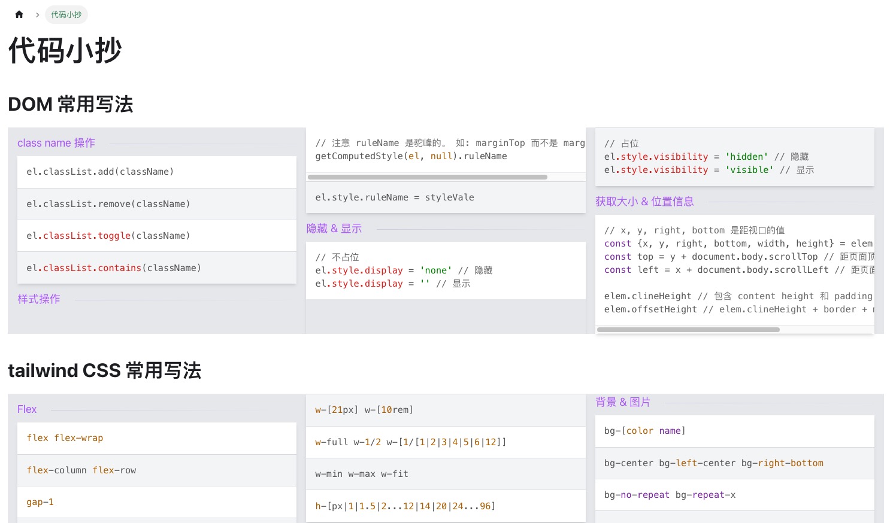Select the const left scrollLeft line
Image resolution: width=890 pixels, height=523 pixels.
(739, 270)
